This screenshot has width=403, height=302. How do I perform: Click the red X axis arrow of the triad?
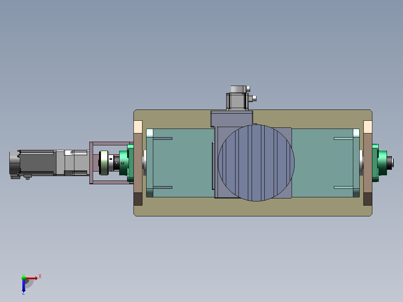tap(31, 278)
